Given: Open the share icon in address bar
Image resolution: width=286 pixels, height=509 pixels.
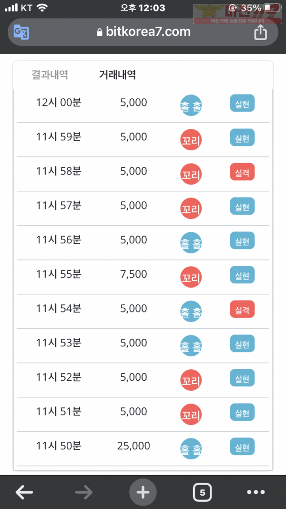Looking at the screenshot, I should pos(260,32).
